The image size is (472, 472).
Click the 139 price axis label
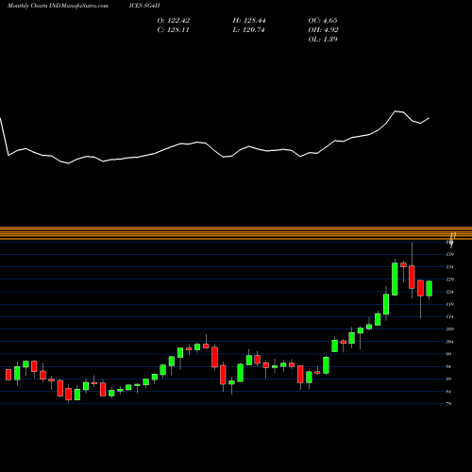point(450,255)
